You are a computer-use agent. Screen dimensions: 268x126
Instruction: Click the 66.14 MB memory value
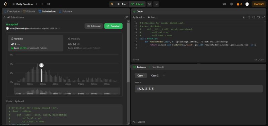pos(74,44)
